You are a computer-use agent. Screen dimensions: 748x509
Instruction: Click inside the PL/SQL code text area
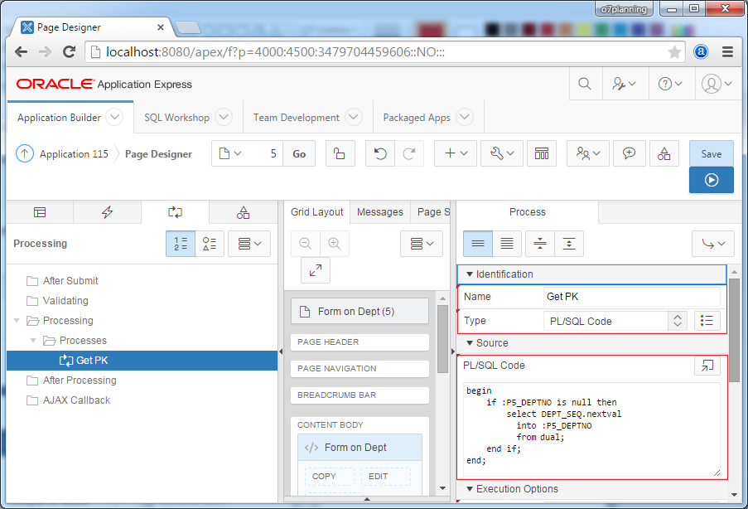pos(591,429)
